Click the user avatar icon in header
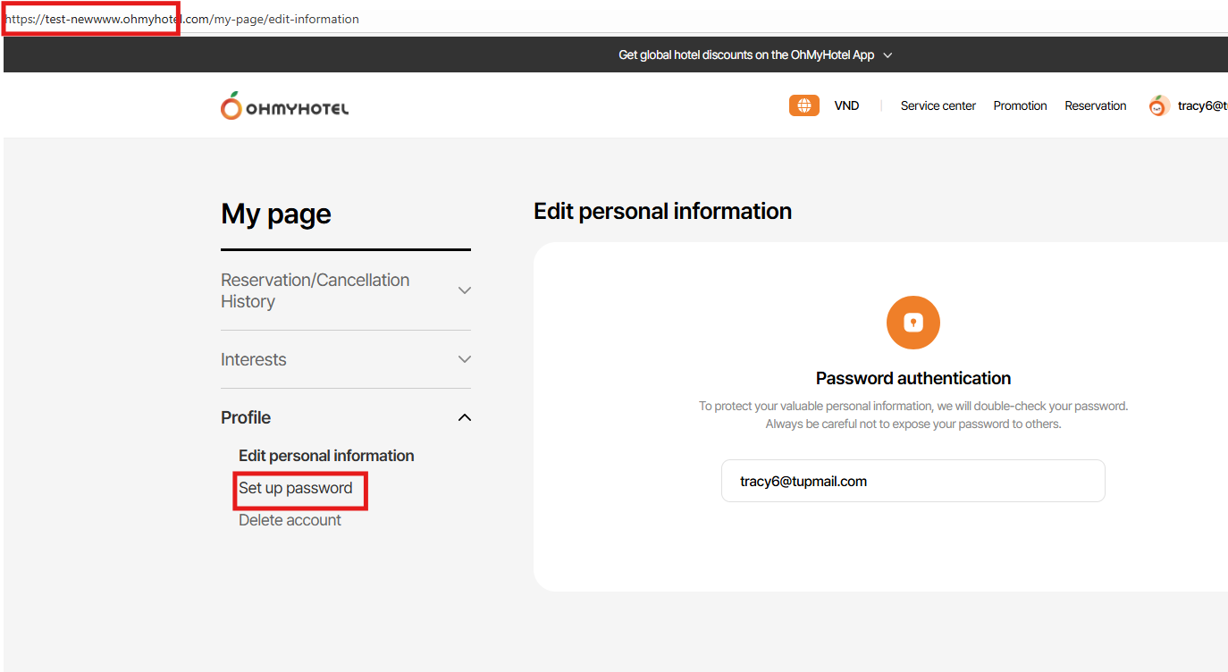 tap(1159, 106)
